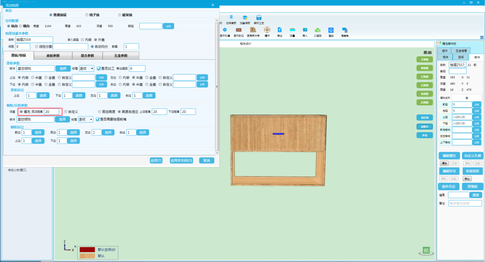Screen dimensions: 485x262
Task: Activate the 爆炸 explode view icon
Action: 267,30
